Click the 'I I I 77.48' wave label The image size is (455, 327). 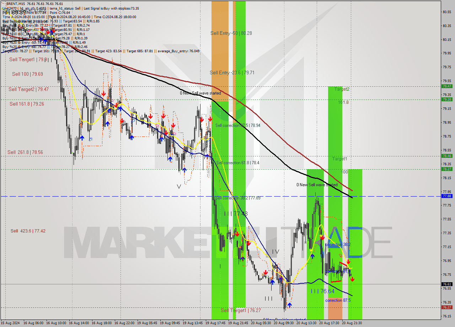(x=236, y=214)
